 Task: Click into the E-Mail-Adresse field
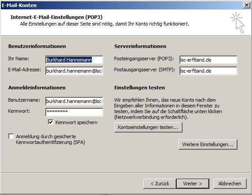[74, 71]
